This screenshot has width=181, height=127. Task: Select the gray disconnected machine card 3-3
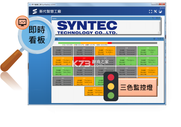click(126, 71)
